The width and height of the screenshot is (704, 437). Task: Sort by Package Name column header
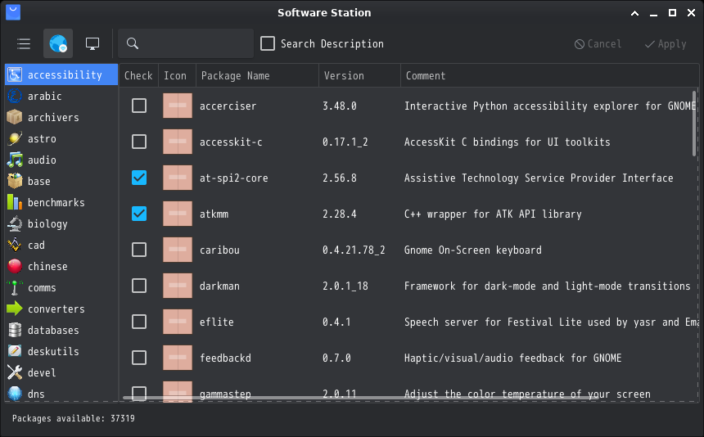coord(235,76)
